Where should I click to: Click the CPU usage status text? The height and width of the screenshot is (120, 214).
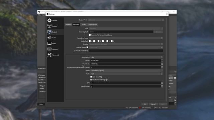pyautogui.click(x=161, y=108)
